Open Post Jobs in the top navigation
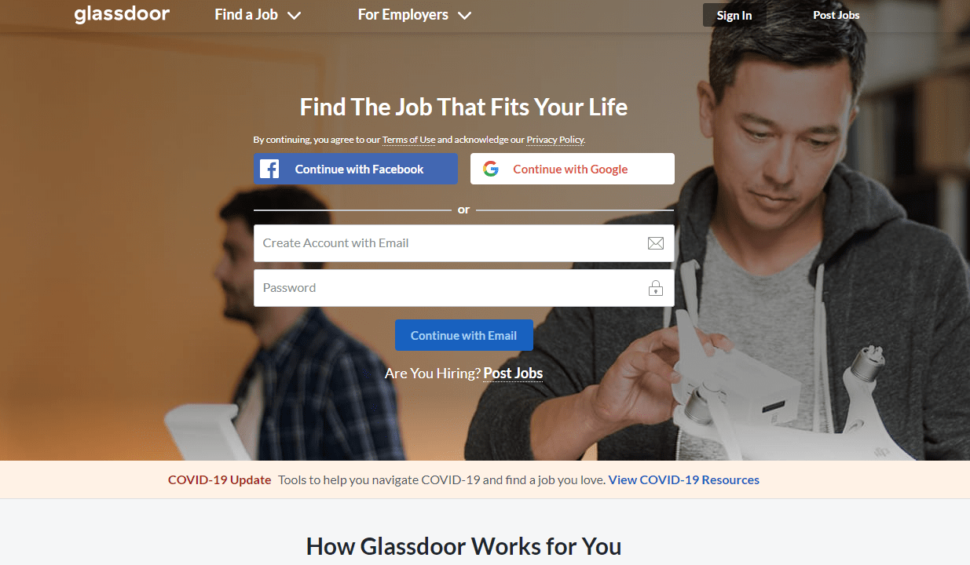970x565 pixels. pyautogui.click(x=836, y=15)
